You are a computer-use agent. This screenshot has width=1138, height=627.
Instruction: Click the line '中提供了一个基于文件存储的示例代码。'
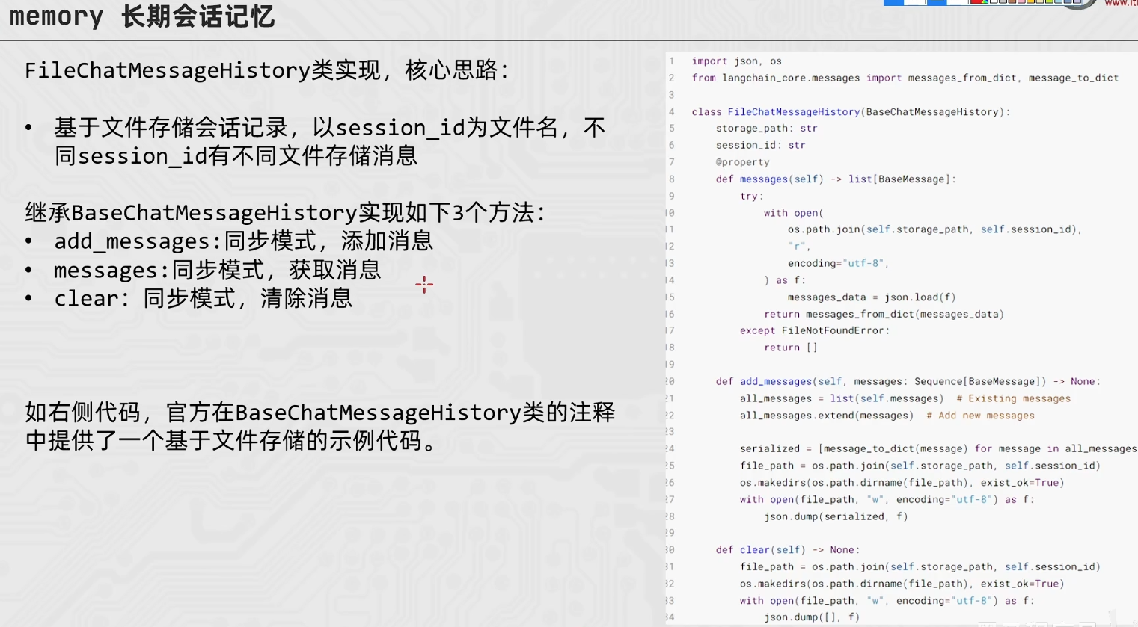click(232, 441)
